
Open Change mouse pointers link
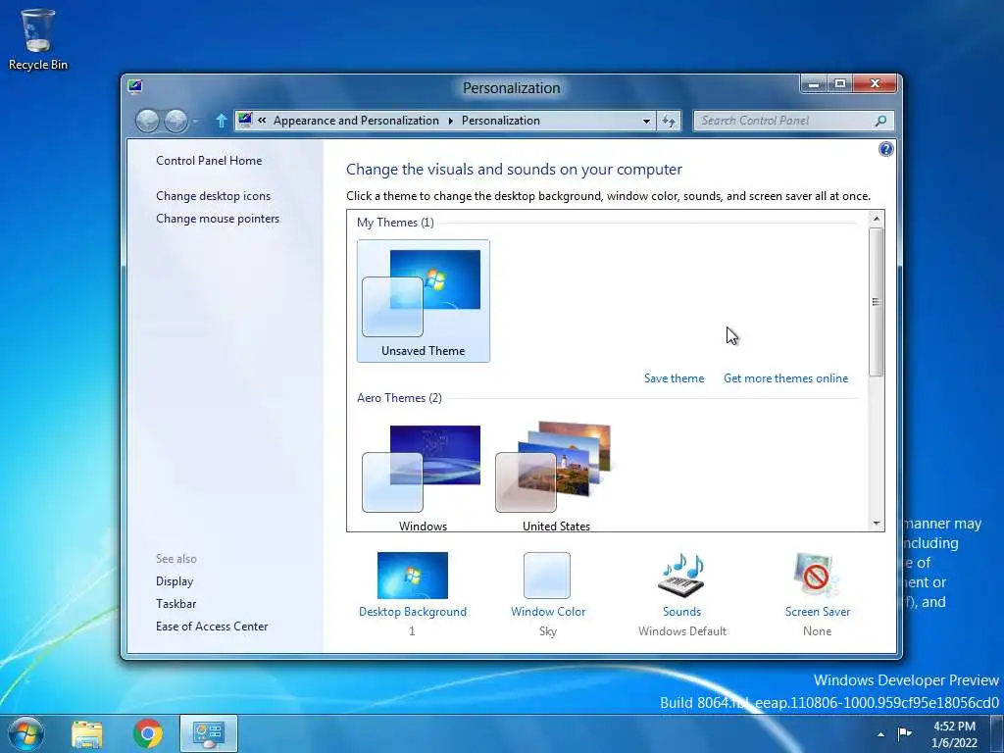(x=218, y=219)
